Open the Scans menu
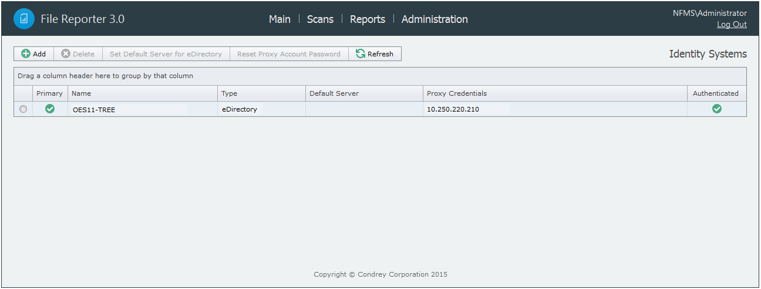 pos(320,19)
